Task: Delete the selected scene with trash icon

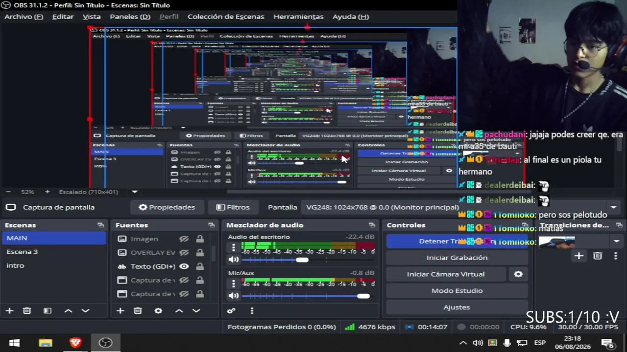Action: pos(27,310)
